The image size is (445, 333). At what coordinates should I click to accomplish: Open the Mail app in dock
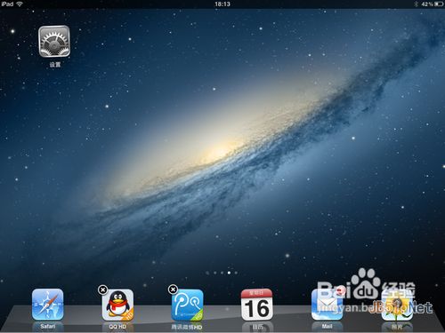click(x=327, y=305)
